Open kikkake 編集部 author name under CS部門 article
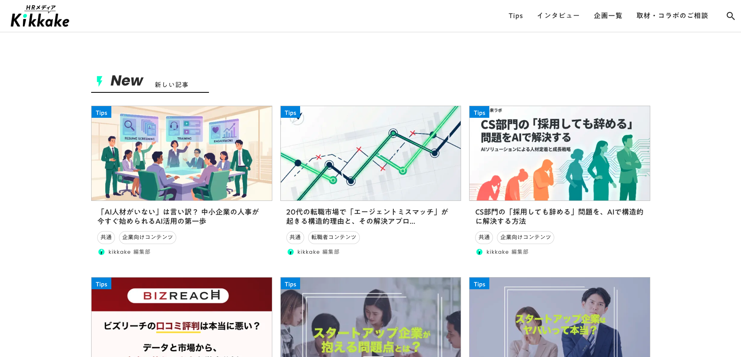 click(507, 252)
